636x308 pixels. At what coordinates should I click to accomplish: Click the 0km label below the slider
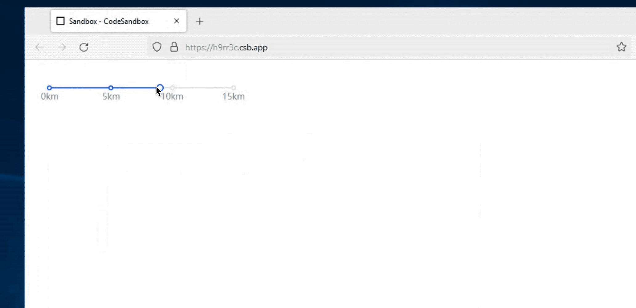click(50, 96)
